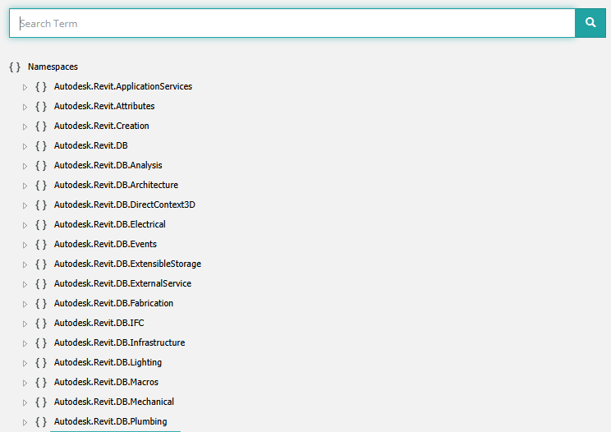Select Autodesk.Revit.ApplicationServices namespace text
The image size is (611, 432).
[x=123, y=86]
